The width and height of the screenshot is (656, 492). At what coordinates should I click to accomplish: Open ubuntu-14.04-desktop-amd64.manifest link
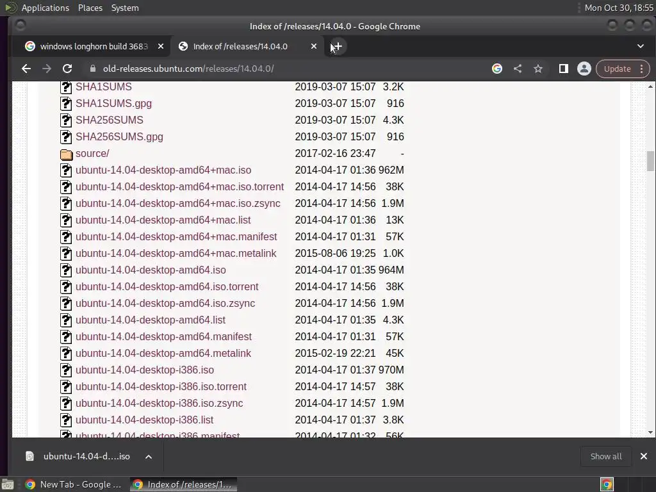coord(163,337)
